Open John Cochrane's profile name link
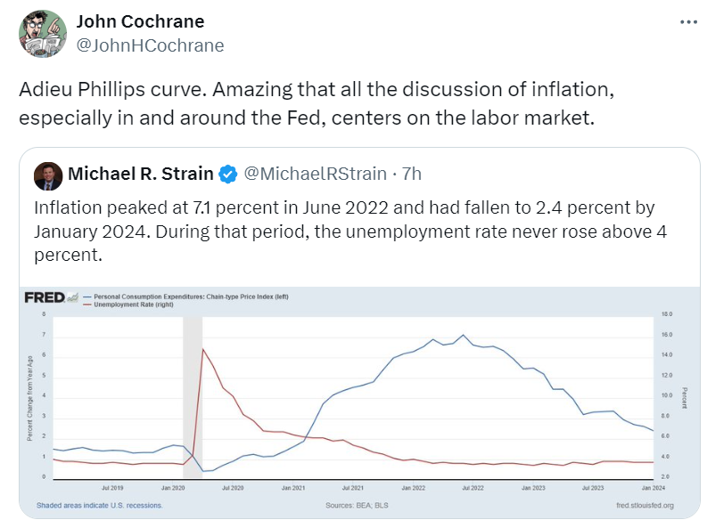707x528 pixels. (140, 21)
